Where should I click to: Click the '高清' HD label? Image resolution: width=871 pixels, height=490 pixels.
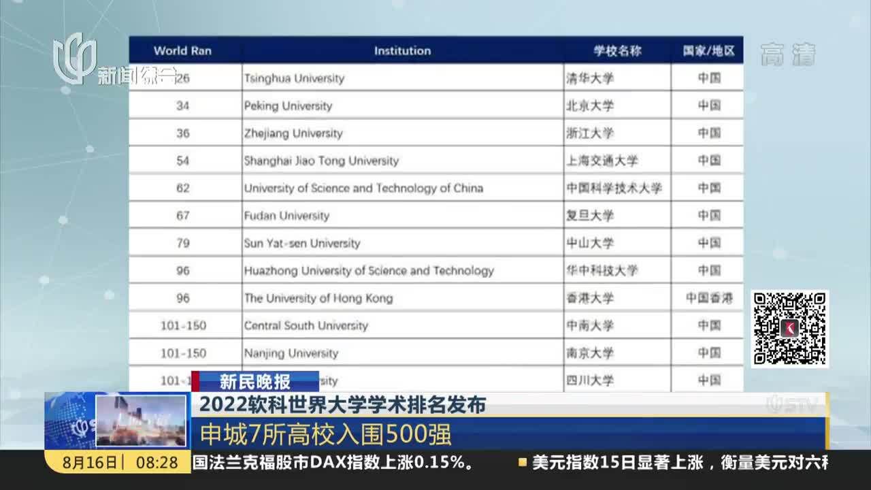coord(787,54)
